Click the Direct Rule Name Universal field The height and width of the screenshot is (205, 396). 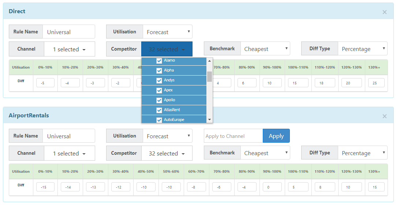coord(68,32)
